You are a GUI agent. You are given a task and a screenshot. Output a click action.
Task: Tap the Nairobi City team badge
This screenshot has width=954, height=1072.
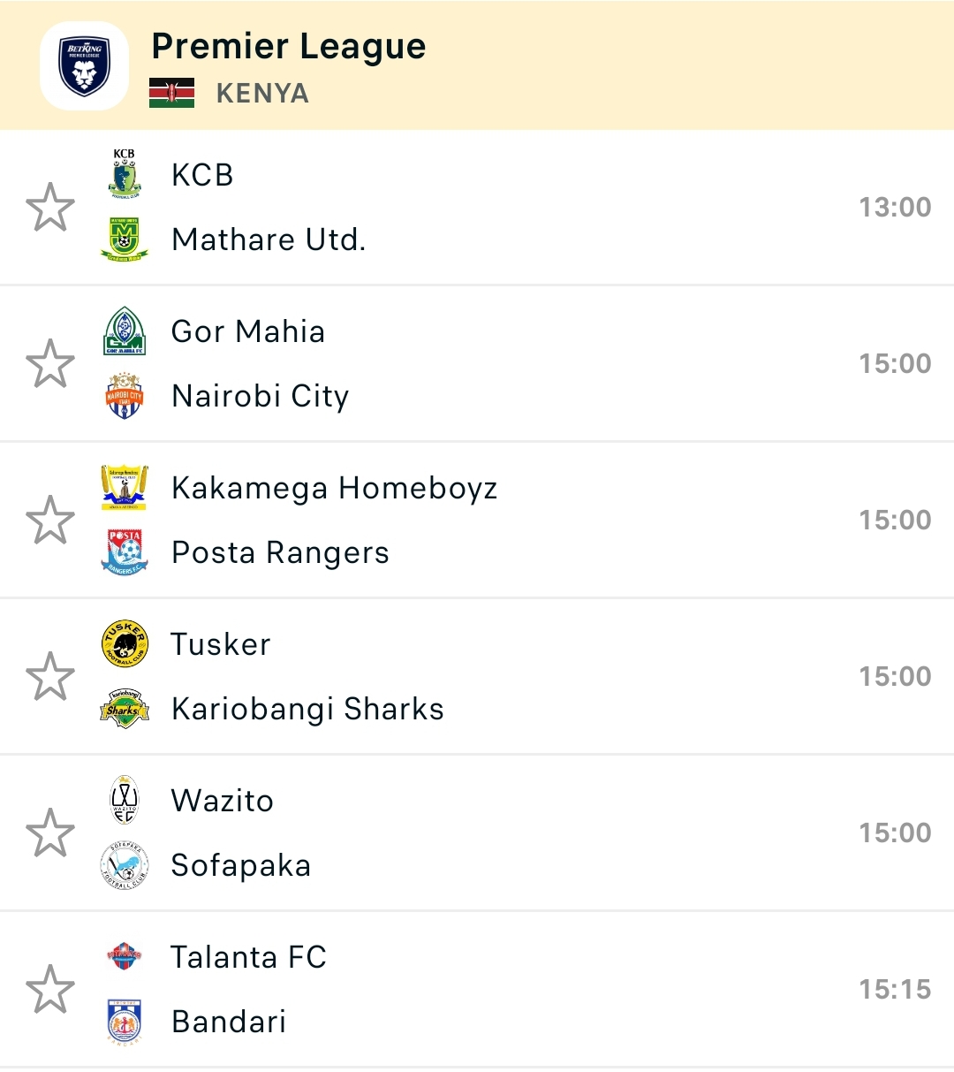(x=125, y=396)
